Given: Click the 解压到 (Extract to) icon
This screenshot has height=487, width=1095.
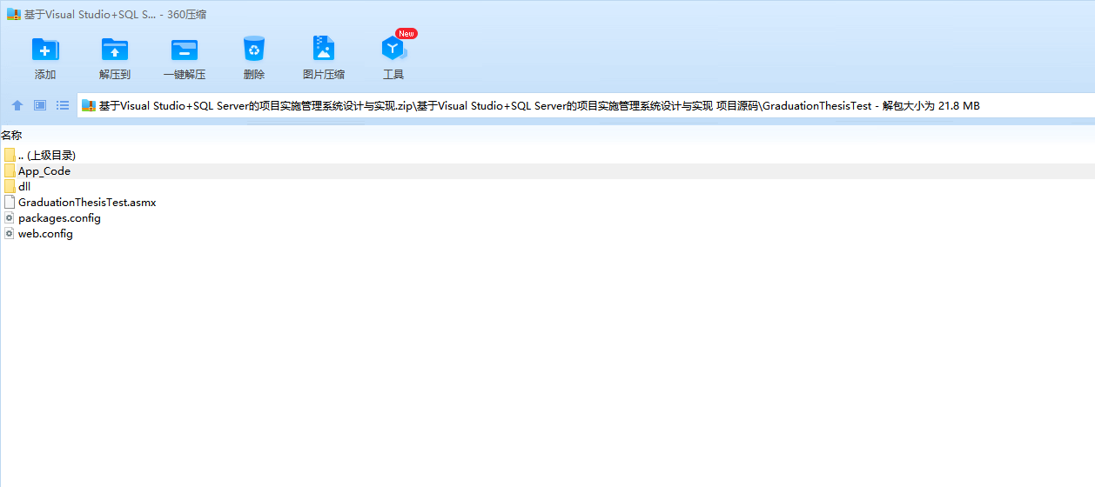Looking at the screenshot, I should pyautogui.click(x=115, y=49).
